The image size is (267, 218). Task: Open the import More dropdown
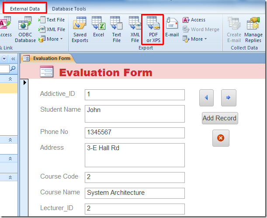pyautogui.click(x=50, y=39)
